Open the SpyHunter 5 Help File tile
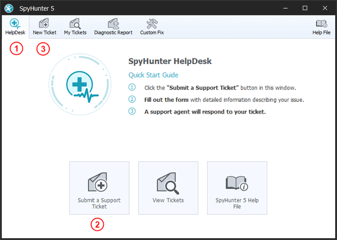This screenshot has height=240, width=337. 237,188
